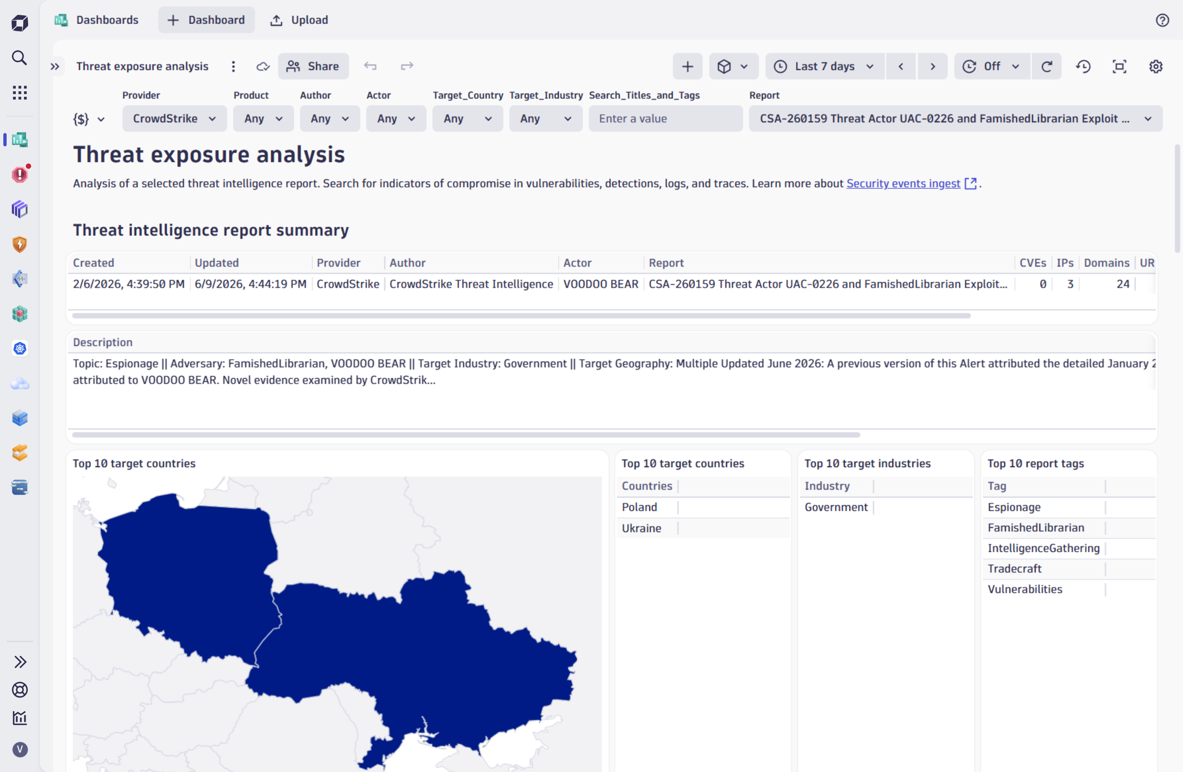Select the Tradecraft tag row
1183x772 pixels.
[1069, 569]
